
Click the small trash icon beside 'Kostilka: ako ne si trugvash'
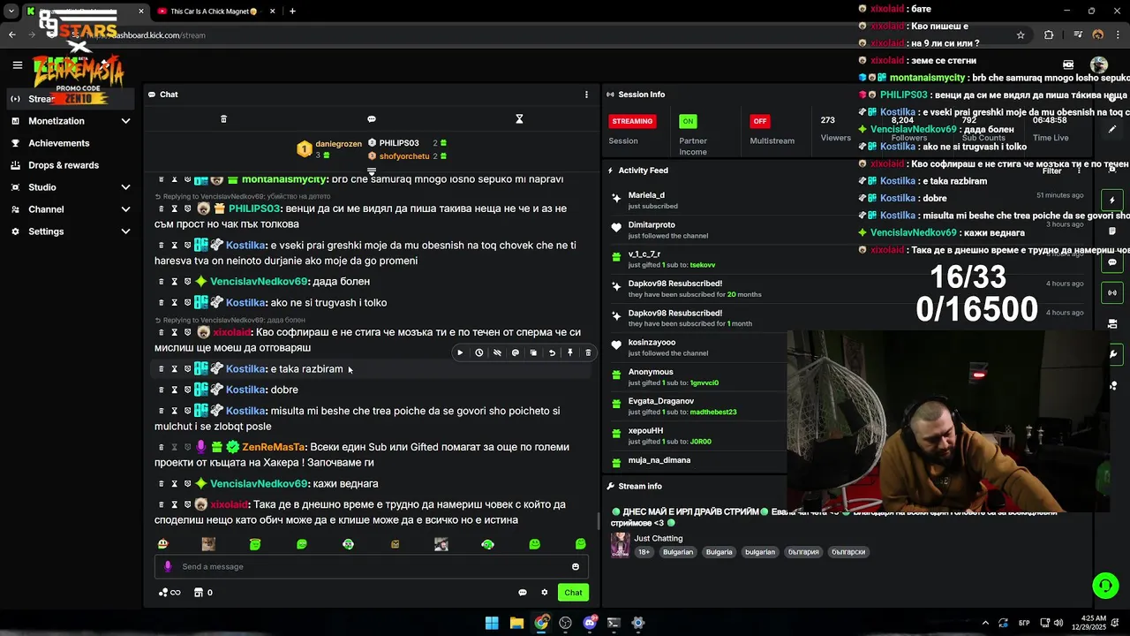point(161,303)
